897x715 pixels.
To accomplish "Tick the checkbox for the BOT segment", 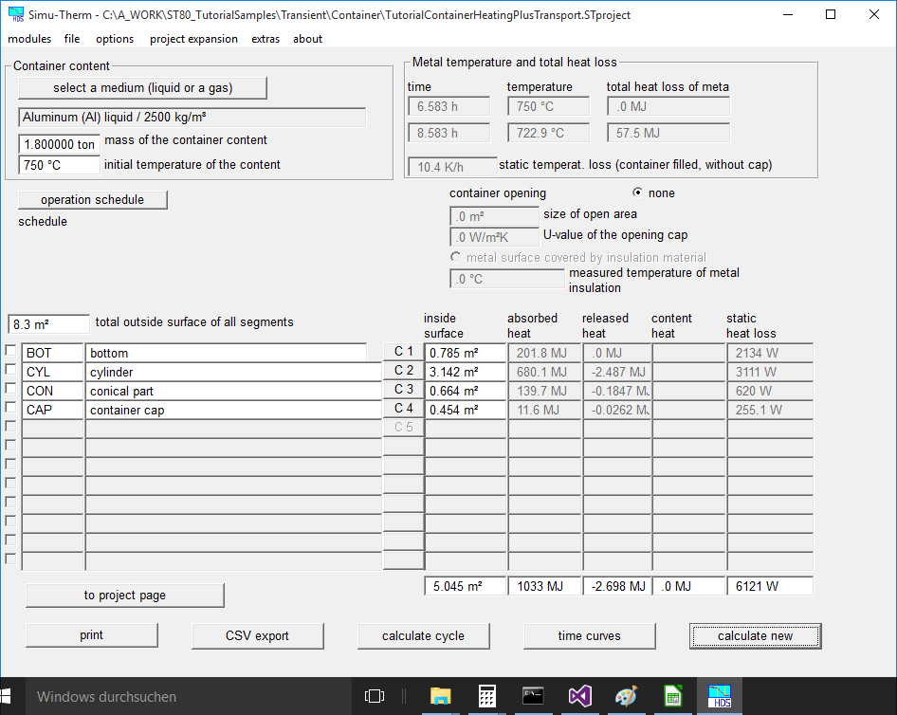I will [x=10, y=352].
